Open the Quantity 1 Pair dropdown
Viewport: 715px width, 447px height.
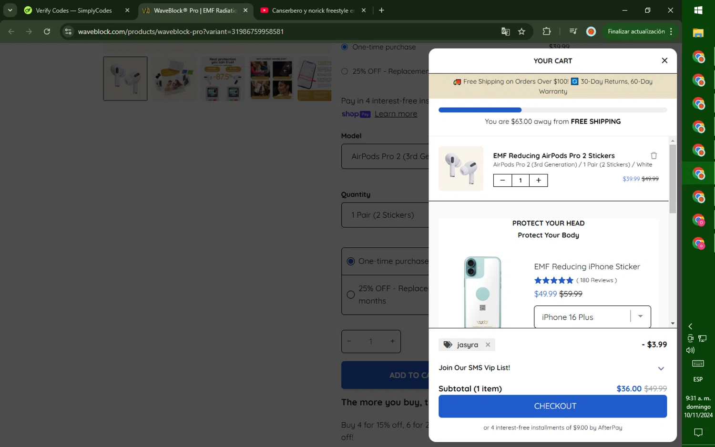(385, 215)
